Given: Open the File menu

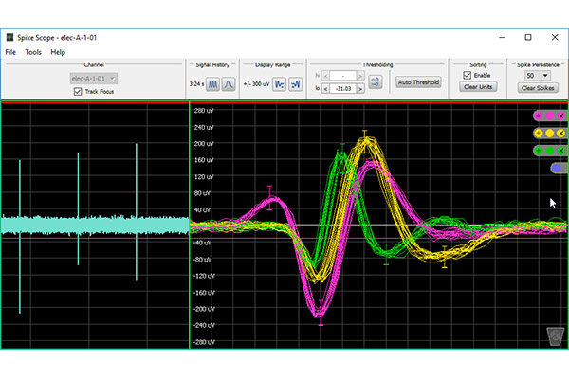Looking at the screenshot, I should (x=10, y=52).
